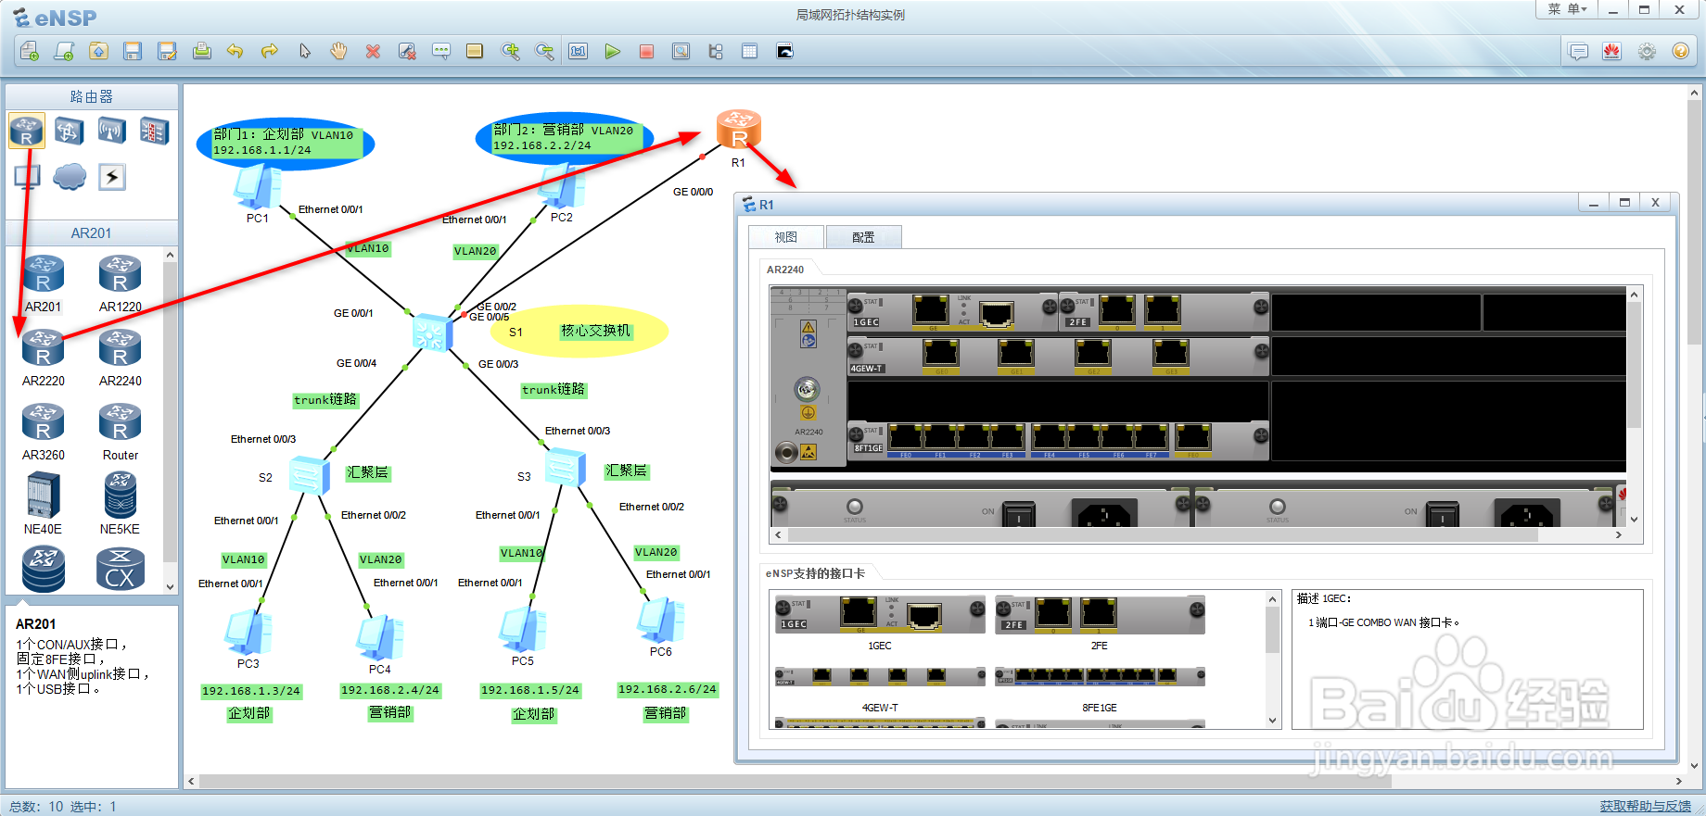Viewport: 1706px width, 816px height.
Task: Zoom in on the topology
Action: (510, 51)
